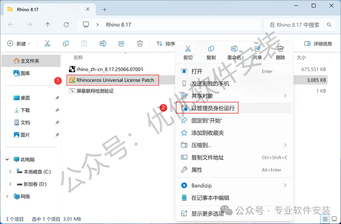Switch to large thumbnails view in the status bar
This screenshot has width=341, height=224.
pyautogui.click(x=334, y=219)
